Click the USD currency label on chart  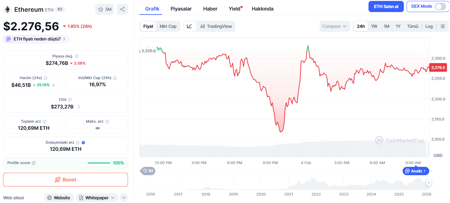point(438,155)
